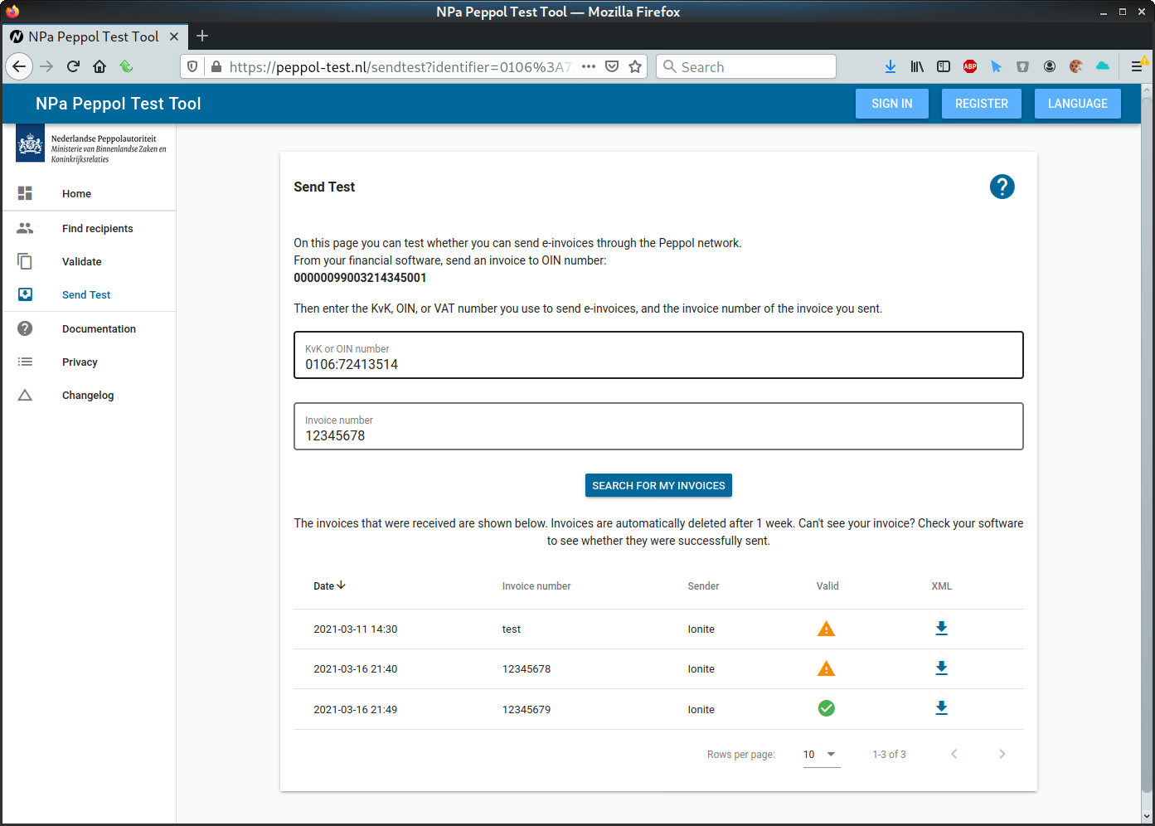Open the Adblock Plus extension icon
The image size is (1155, 826).
click(970, 66)
